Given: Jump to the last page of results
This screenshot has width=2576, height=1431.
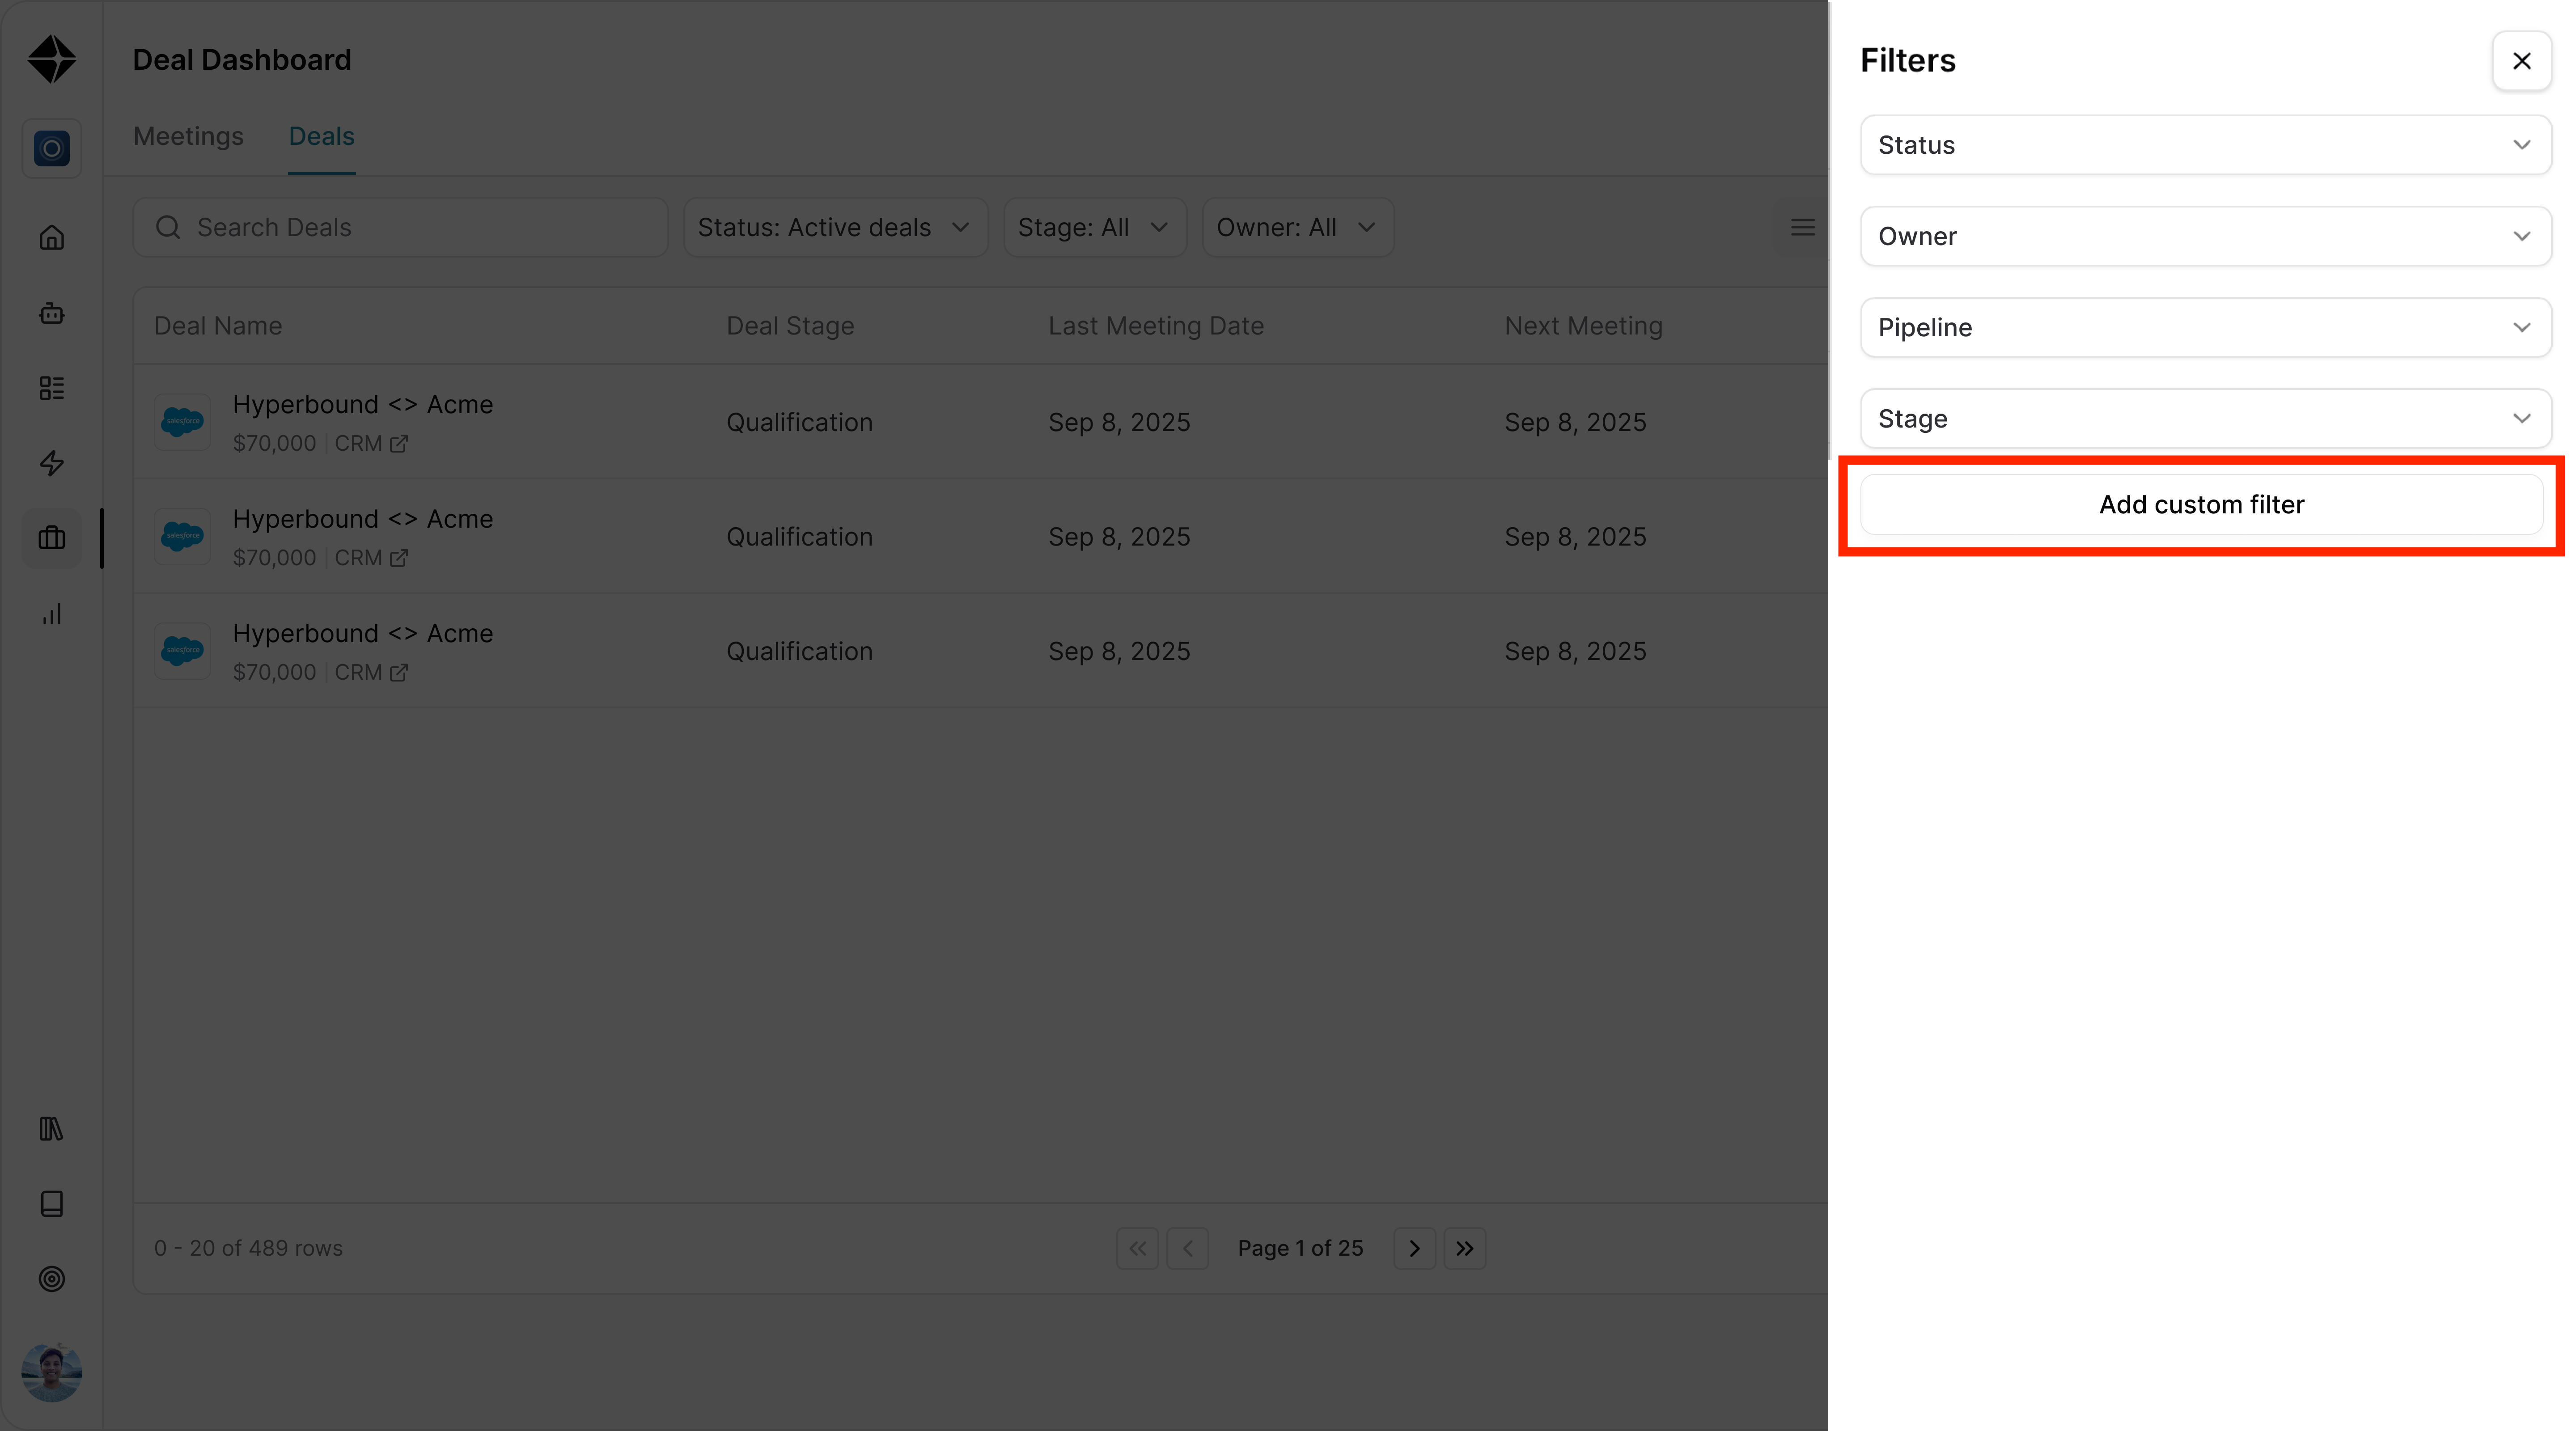Looking at the screenshot, I should [x=1464, y=1248].
